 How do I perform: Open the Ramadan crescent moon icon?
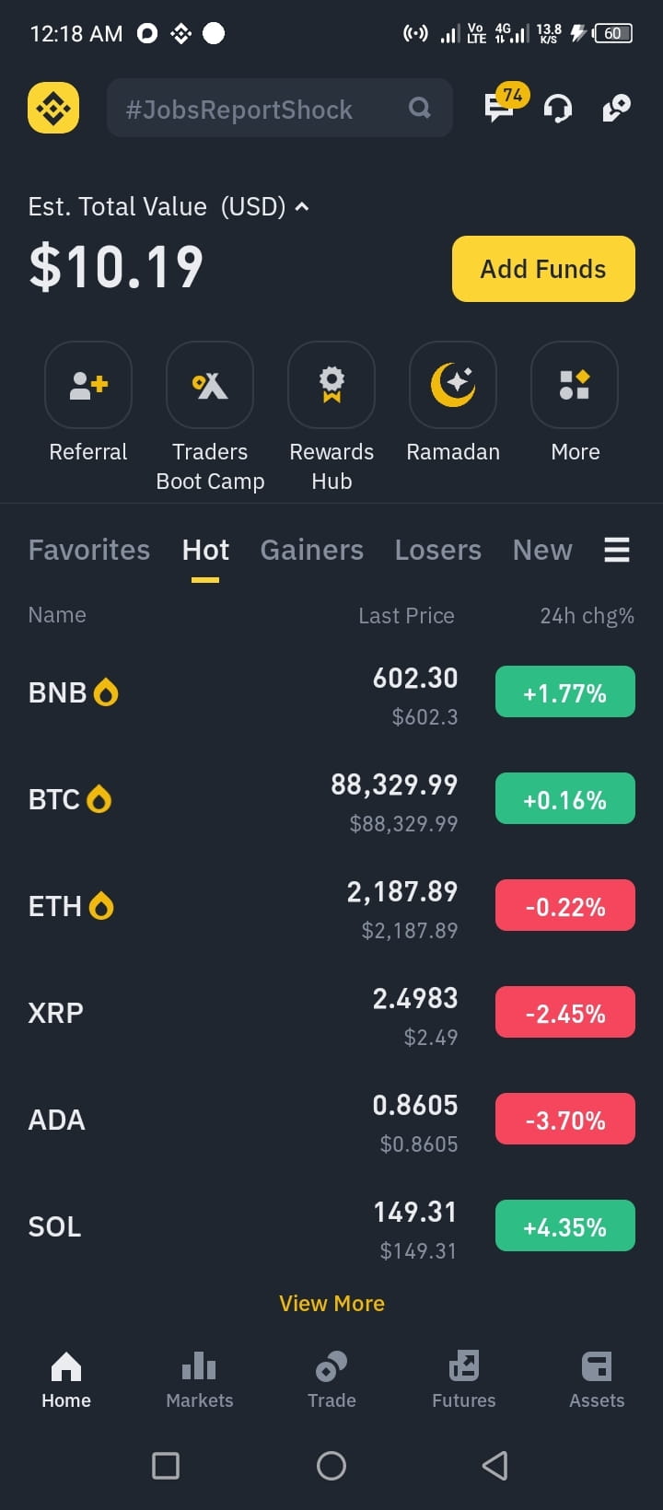coord(453,385)
